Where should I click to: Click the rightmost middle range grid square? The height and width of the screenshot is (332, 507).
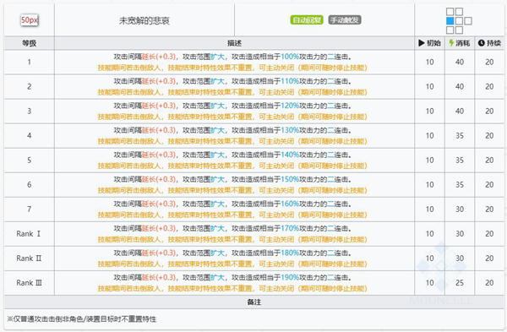tap(468, 21)
